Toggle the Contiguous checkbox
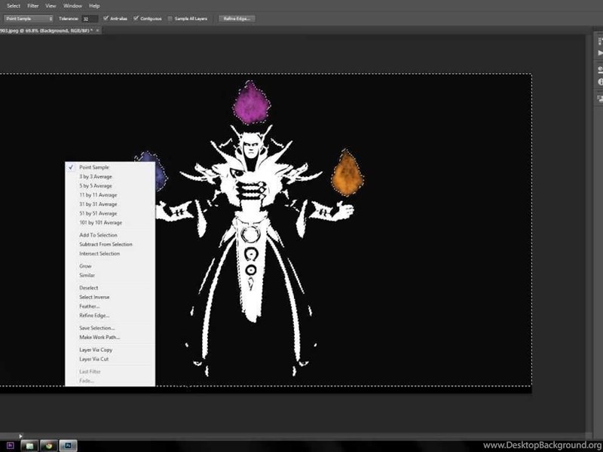 [x=136, y=18]
